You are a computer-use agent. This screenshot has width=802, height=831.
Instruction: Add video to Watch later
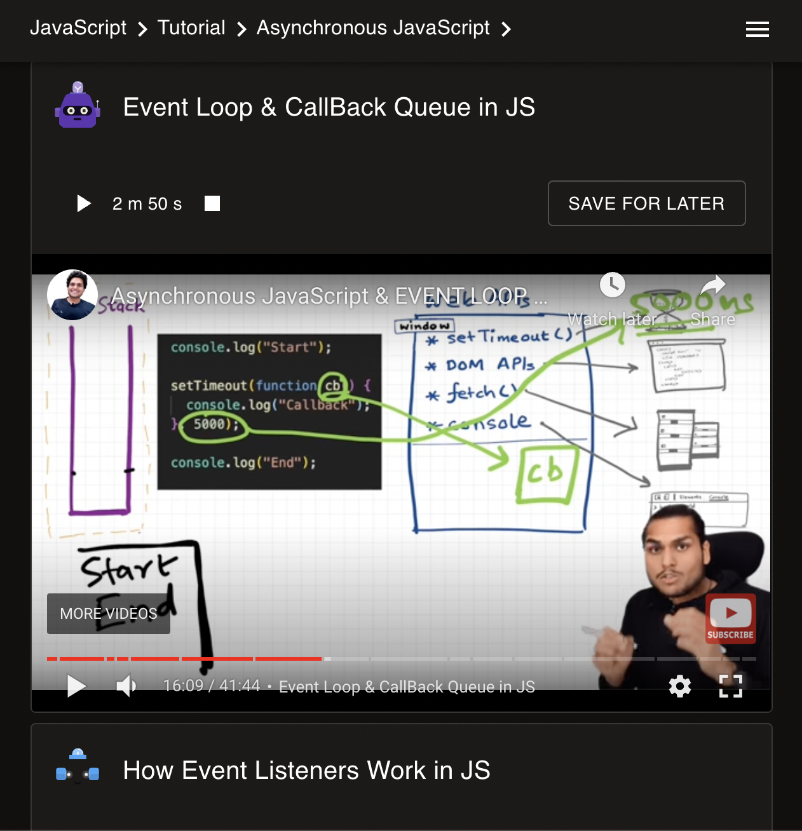point(612,300)
